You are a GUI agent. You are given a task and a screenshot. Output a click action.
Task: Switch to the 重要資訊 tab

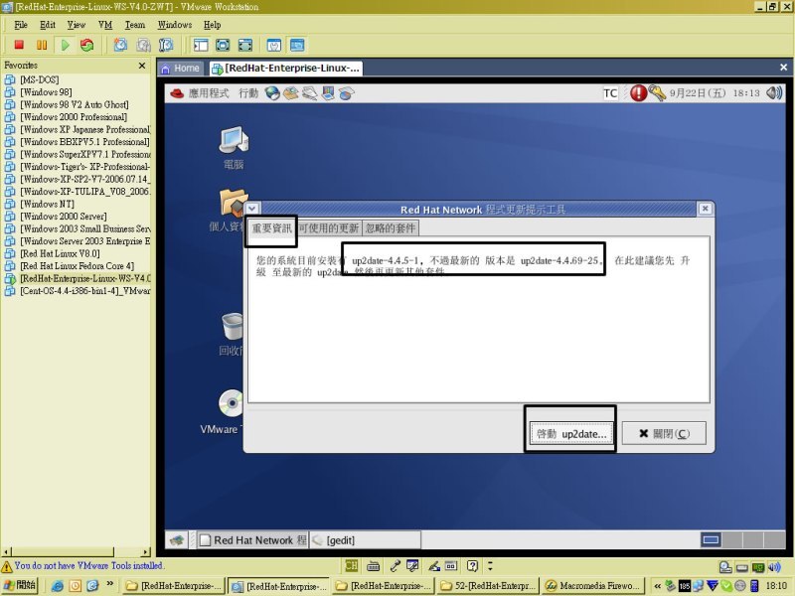tap(271, 228)
